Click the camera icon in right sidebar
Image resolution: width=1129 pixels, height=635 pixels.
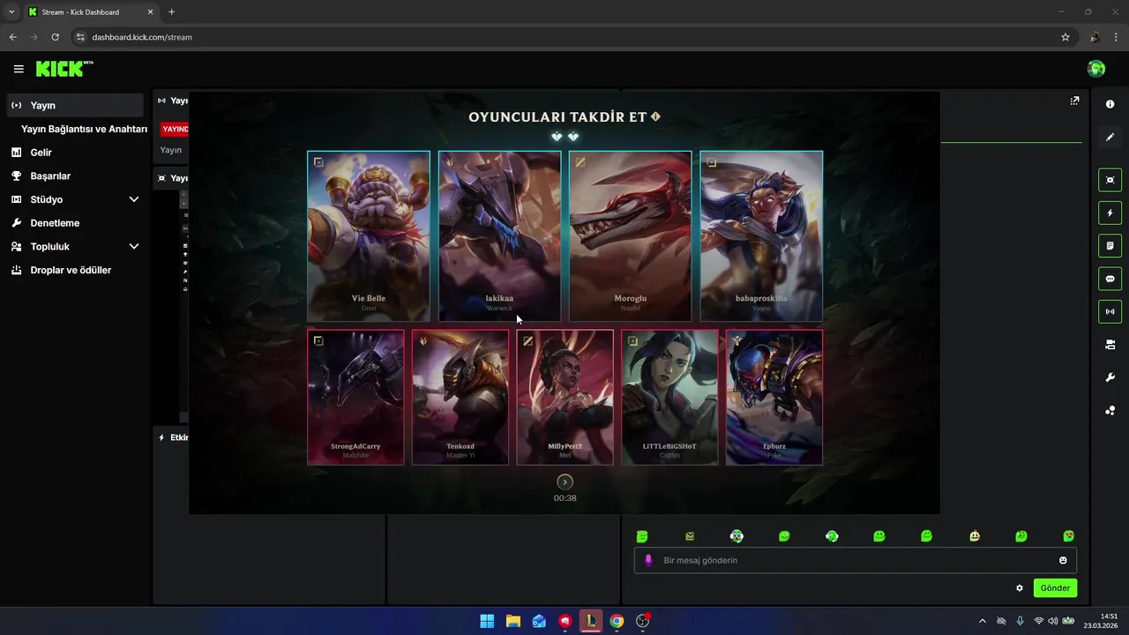tap(1110, 345)
